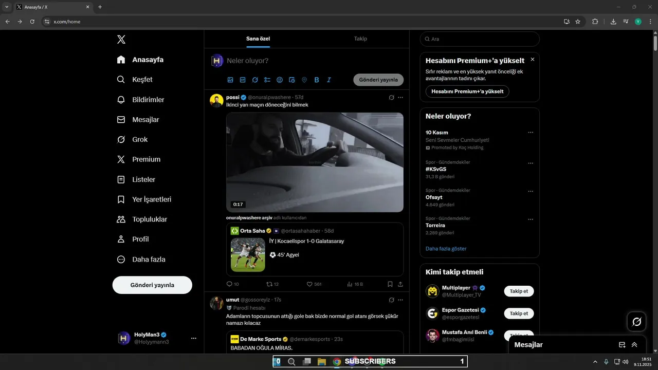Screen dimensions: 658x370
Task: Use Grok enhance in composer
Action: tap(255, 80)
